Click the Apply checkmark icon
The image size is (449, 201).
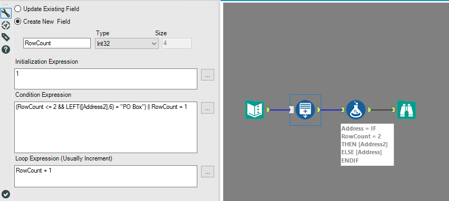[6, 194]
